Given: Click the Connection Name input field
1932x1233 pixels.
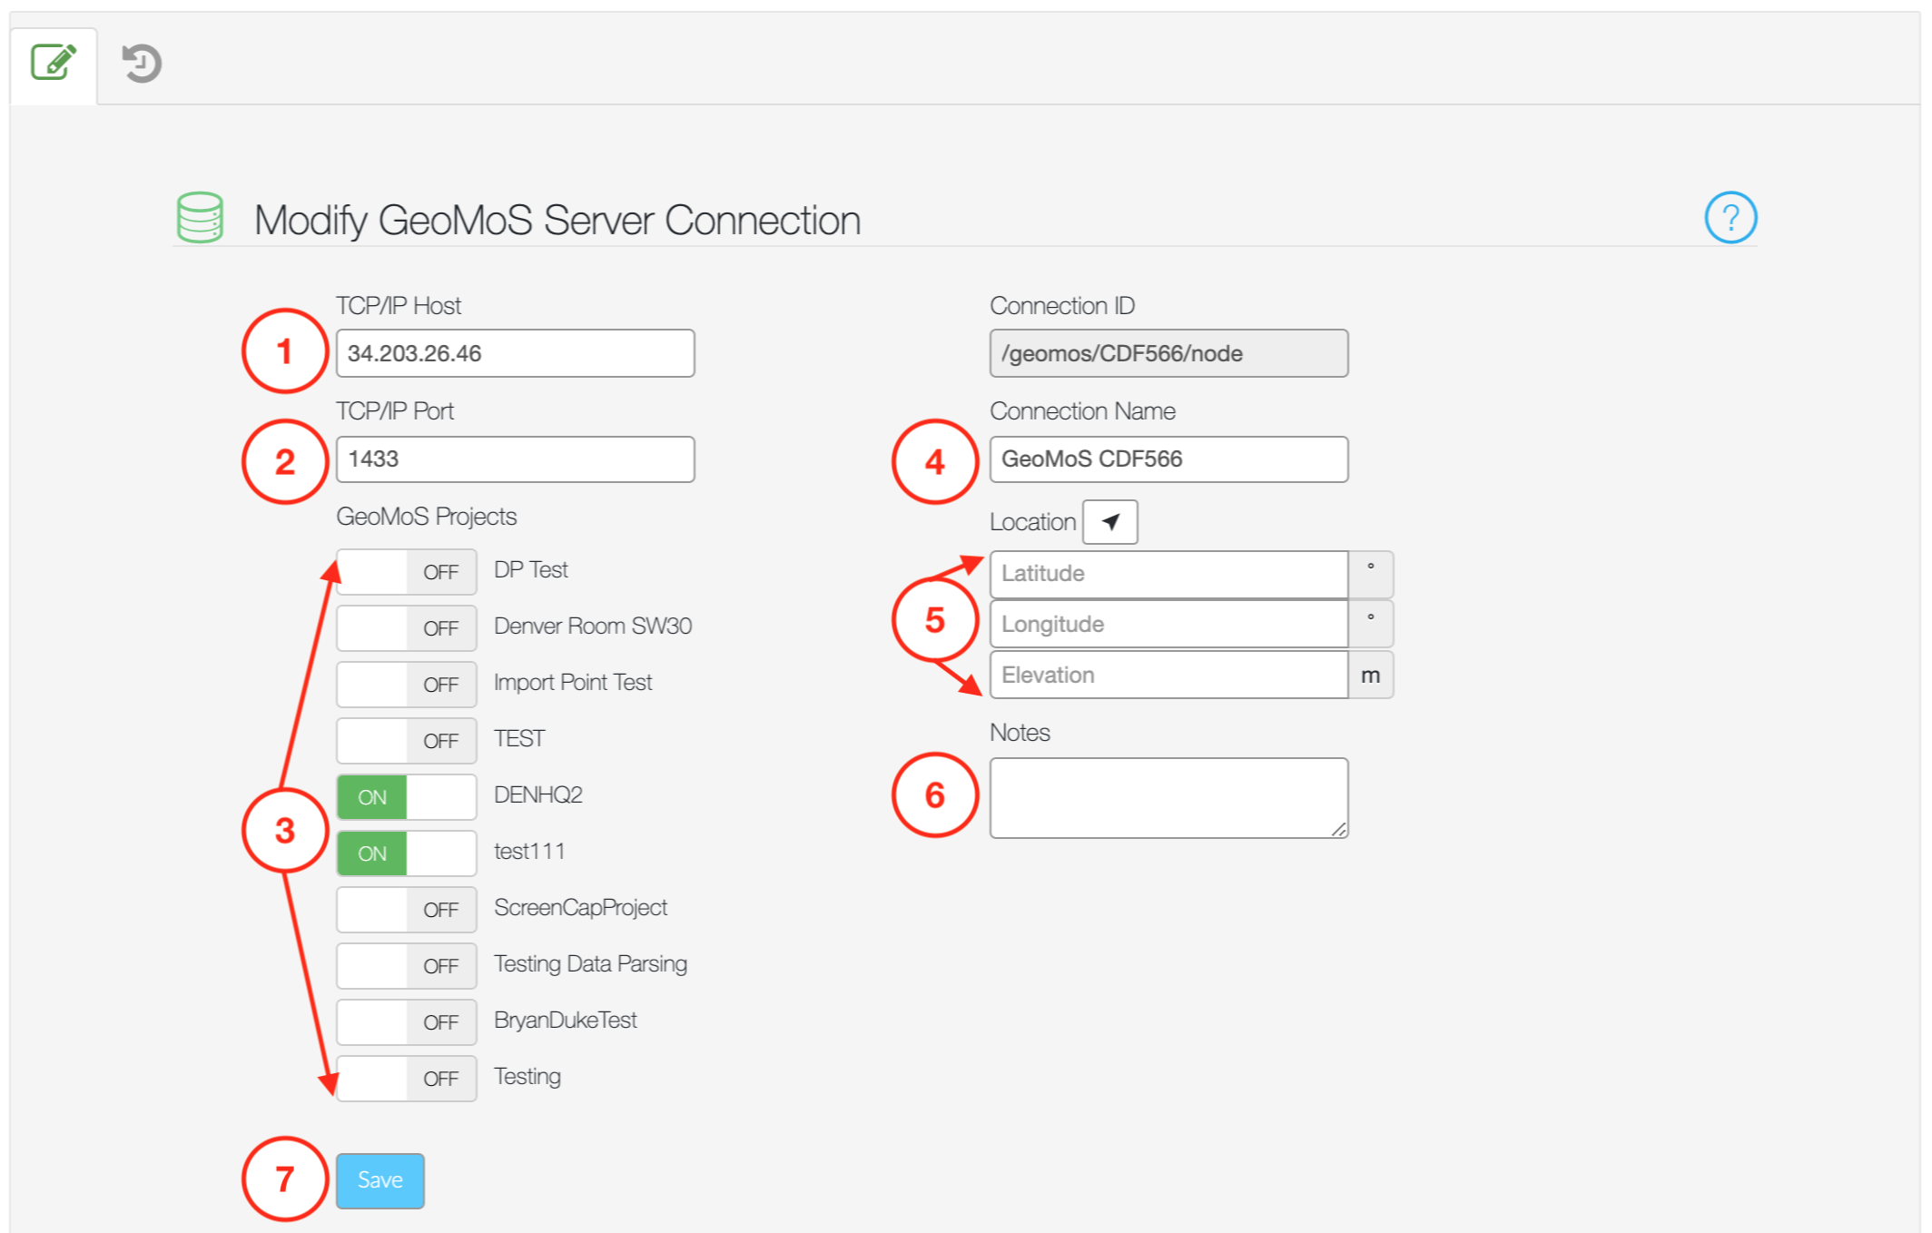Looking at the screenshot, I should (x=1168, y=459).
